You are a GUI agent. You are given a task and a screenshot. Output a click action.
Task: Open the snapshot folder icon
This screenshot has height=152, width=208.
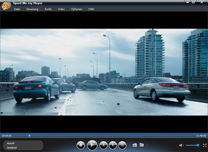(x=142, y=145)
